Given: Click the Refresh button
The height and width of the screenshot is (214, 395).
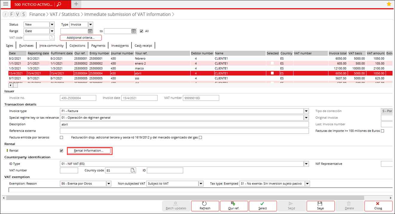Looking at the screenshot, I should pos(205,206).
